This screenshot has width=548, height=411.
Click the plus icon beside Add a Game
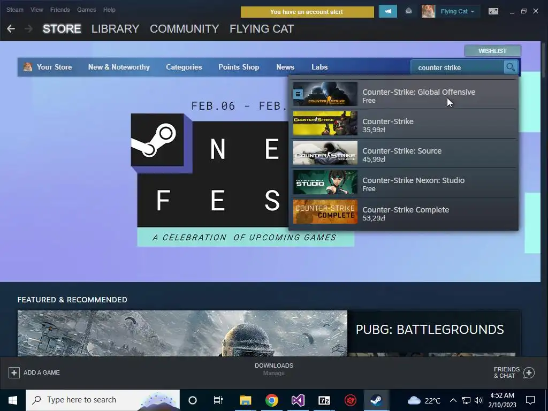(14, 372)
